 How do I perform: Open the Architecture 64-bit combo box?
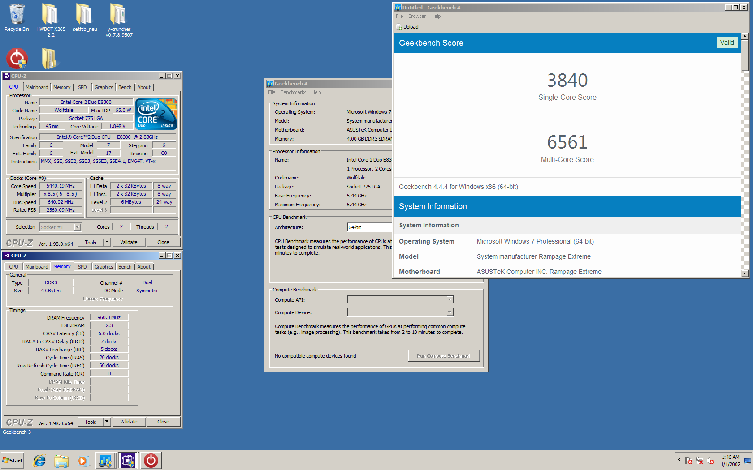(369, 227)
